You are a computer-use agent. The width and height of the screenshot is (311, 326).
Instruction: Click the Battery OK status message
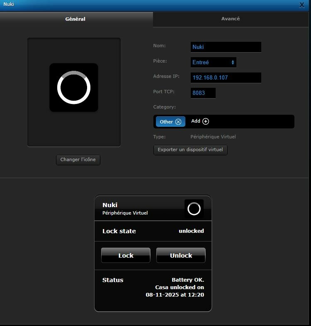[187, 280]
